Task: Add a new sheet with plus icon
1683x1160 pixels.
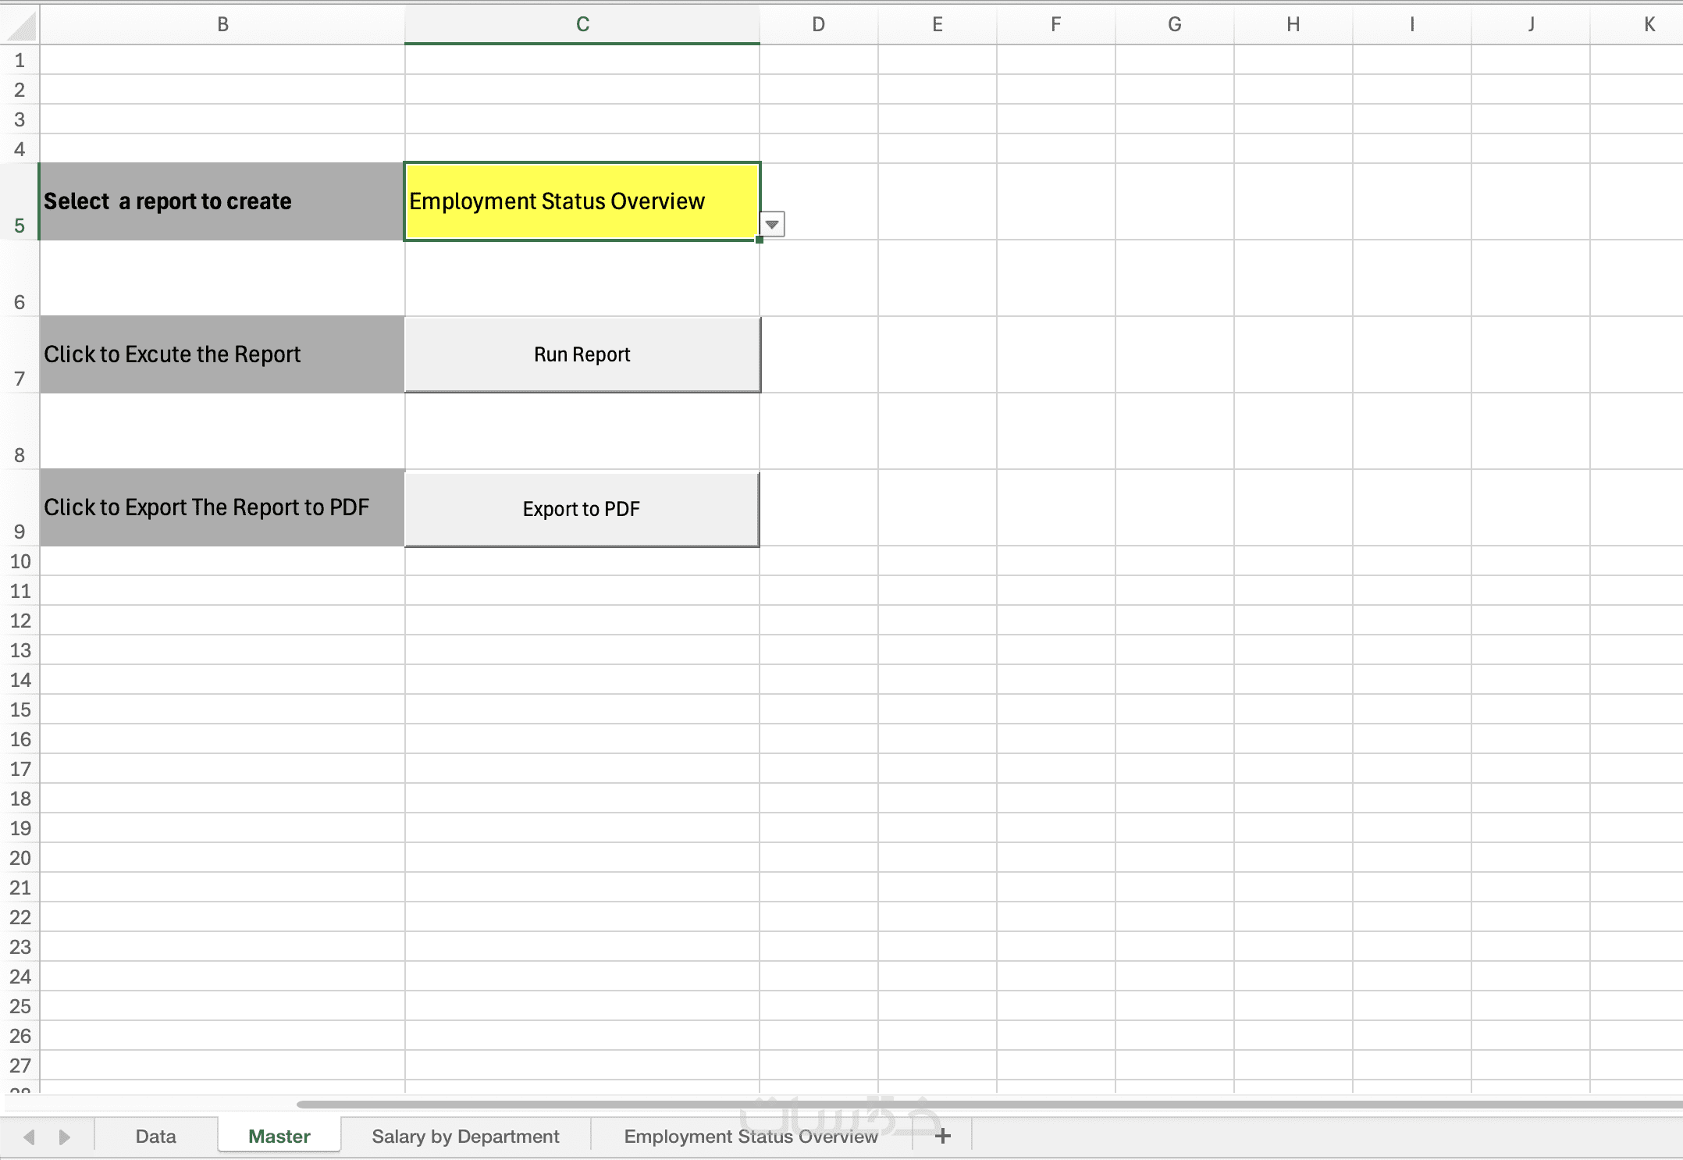Action: [943, 1137]
